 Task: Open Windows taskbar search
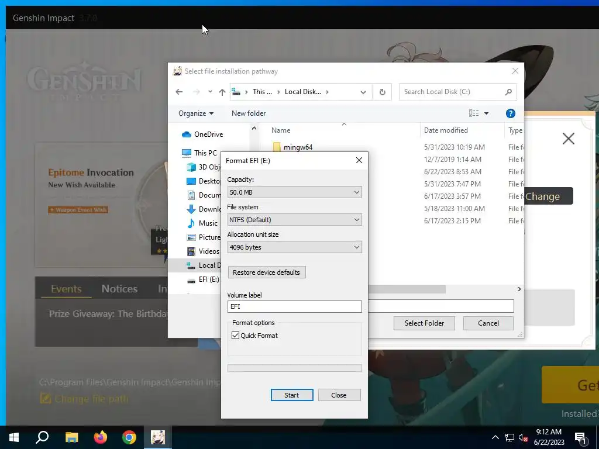pos(42,437)
